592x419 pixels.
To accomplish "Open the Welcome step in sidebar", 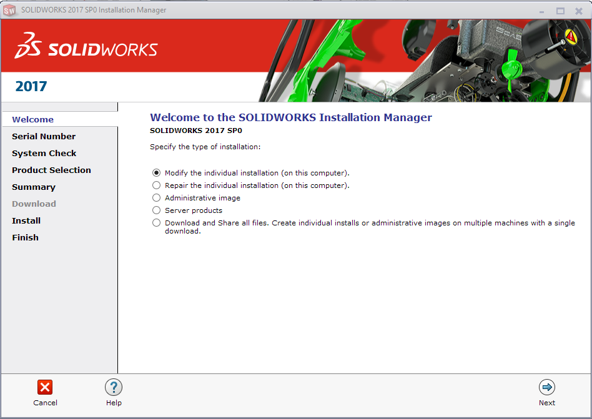I will pos(32,119).
